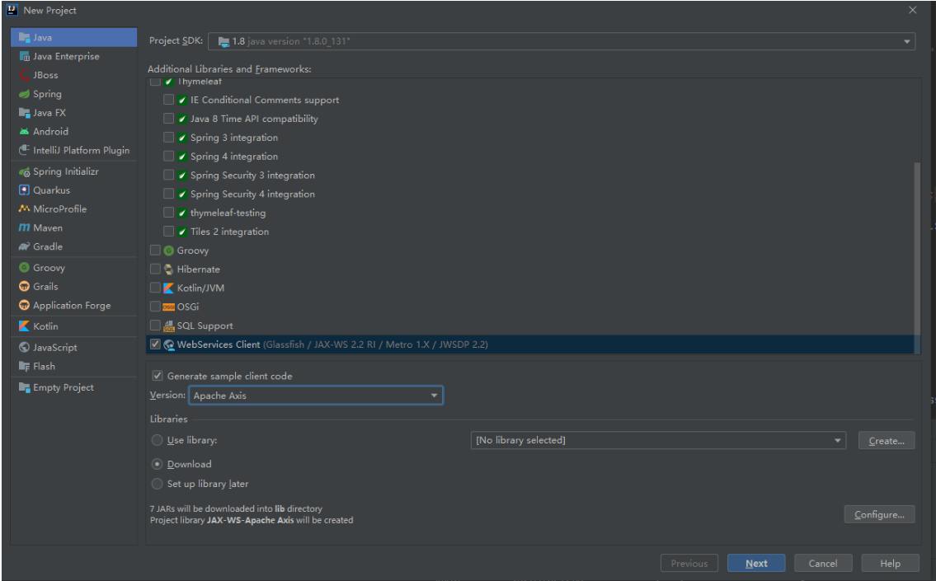Enable the Kotlin/JVM checkbox
This screenshot has width=936, height=581.
coord(155,288)
